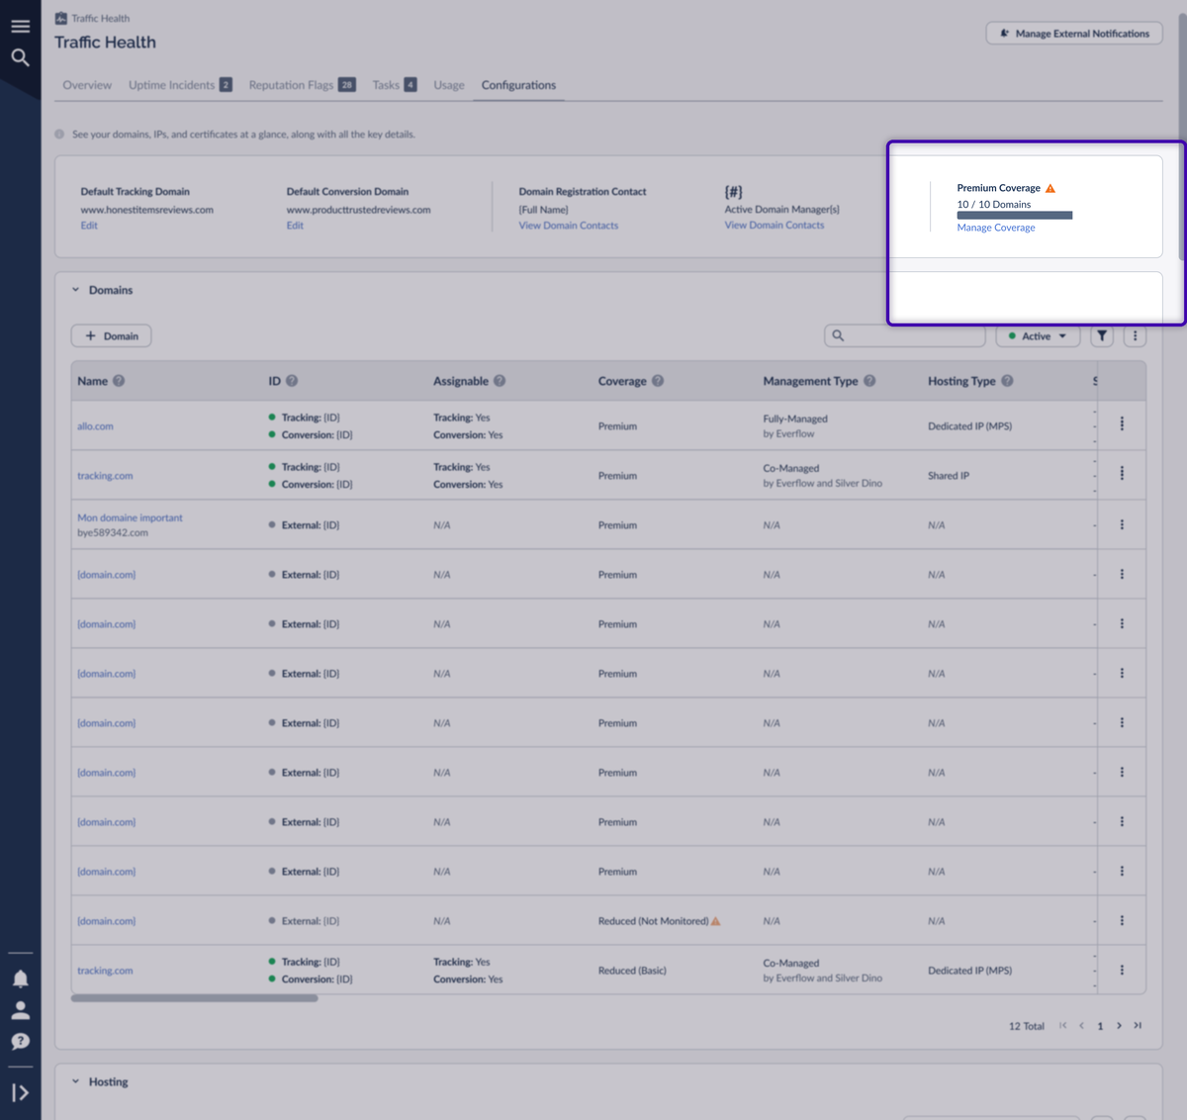The image size is (1187, 1120).
Task: Collapse the Domains section
Action: [x=75, y=290]
